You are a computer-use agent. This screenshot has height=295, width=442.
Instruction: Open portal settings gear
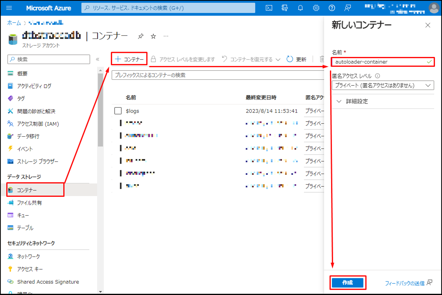click(x=316, y=8)
